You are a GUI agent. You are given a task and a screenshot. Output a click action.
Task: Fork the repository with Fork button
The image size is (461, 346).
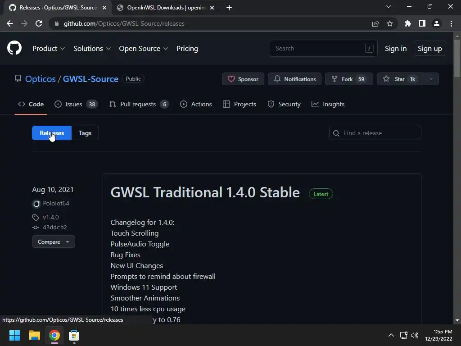(349, 79)
